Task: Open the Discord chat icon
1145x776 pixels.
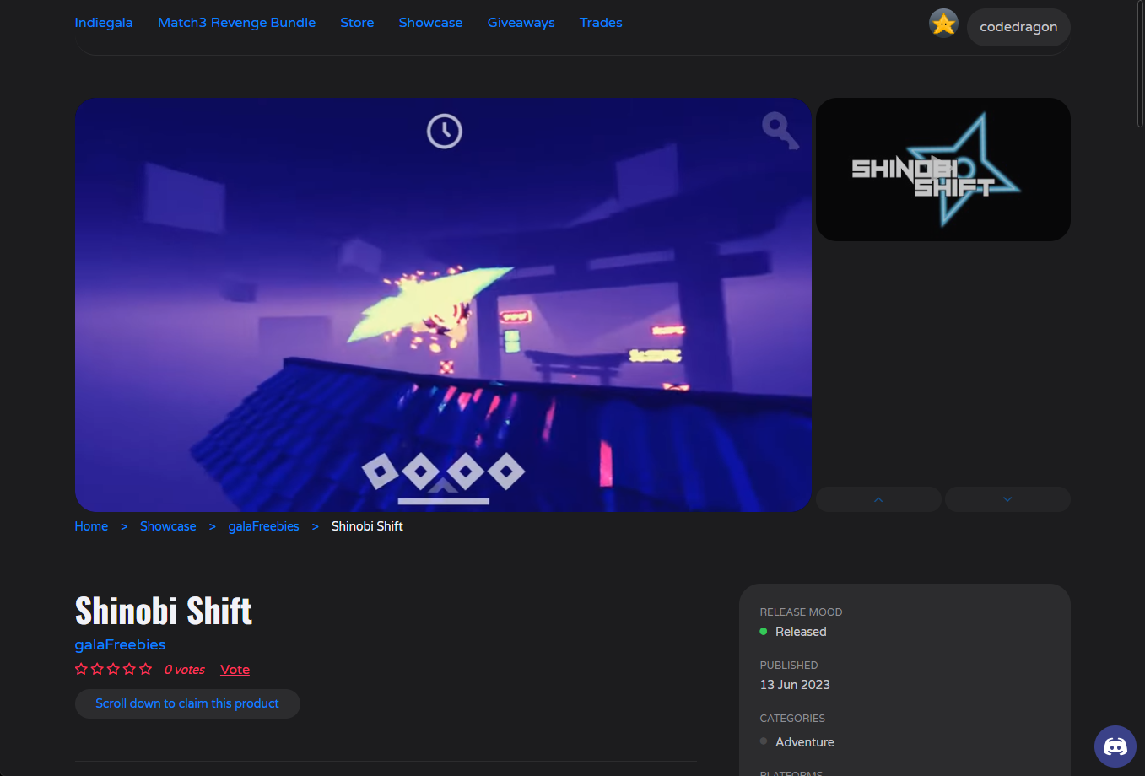Action: point(1115,746)
